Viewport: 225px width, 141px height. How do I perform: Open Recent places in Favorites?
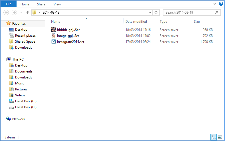coord(25,36)
